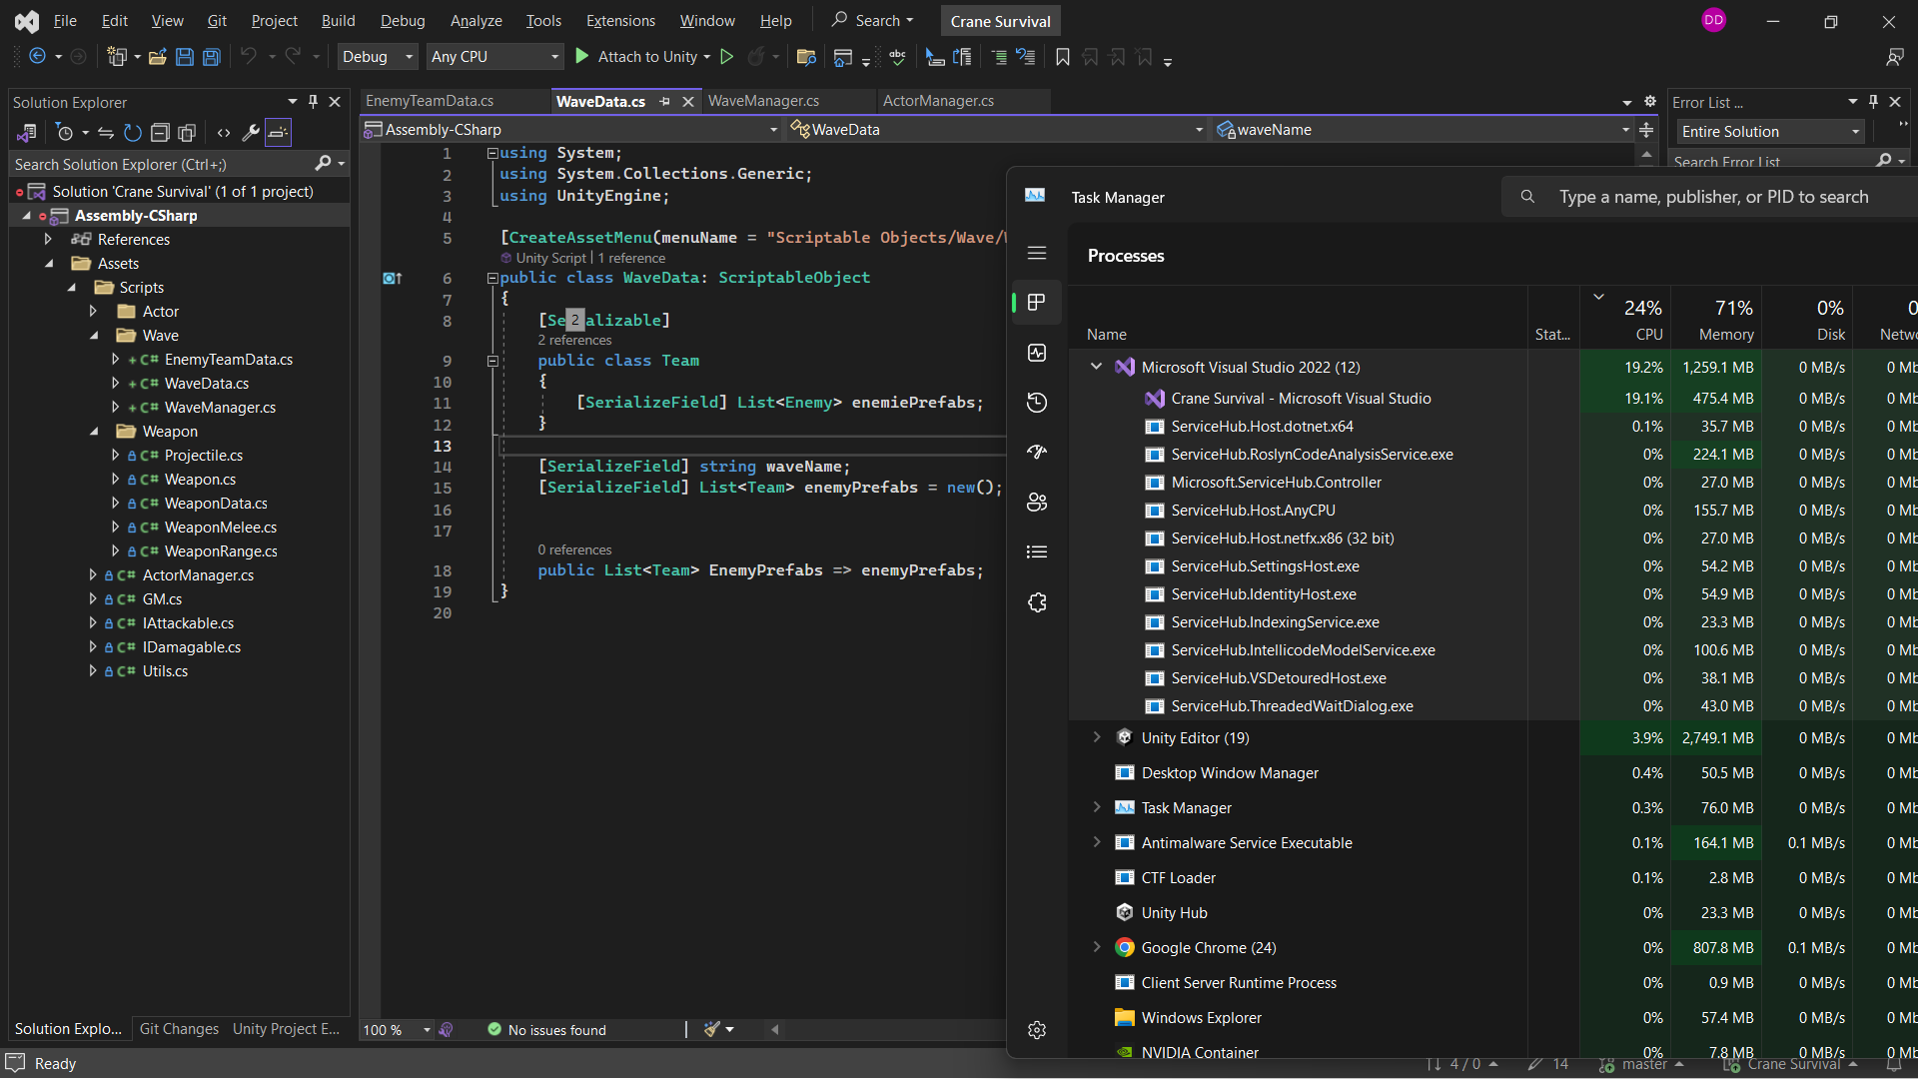Open App history in Task Manager sidebar
Viewport: 1918px width, 1079px height.
(x=1037, y=403)
